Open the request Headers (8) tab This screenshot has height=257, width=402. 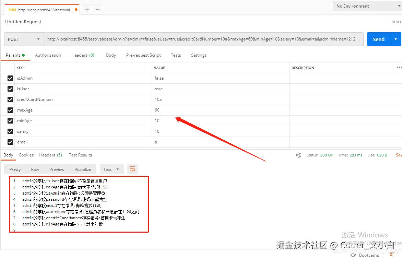coord(83,55)
